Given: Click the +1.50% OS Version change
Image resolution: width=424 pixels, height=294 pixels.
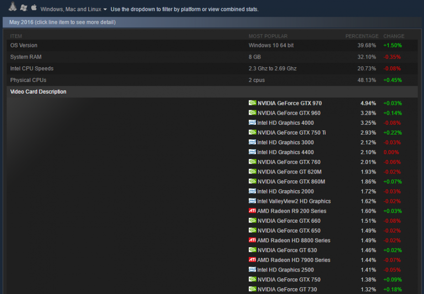Looking at the screenshot, I should tap(392, 45).
